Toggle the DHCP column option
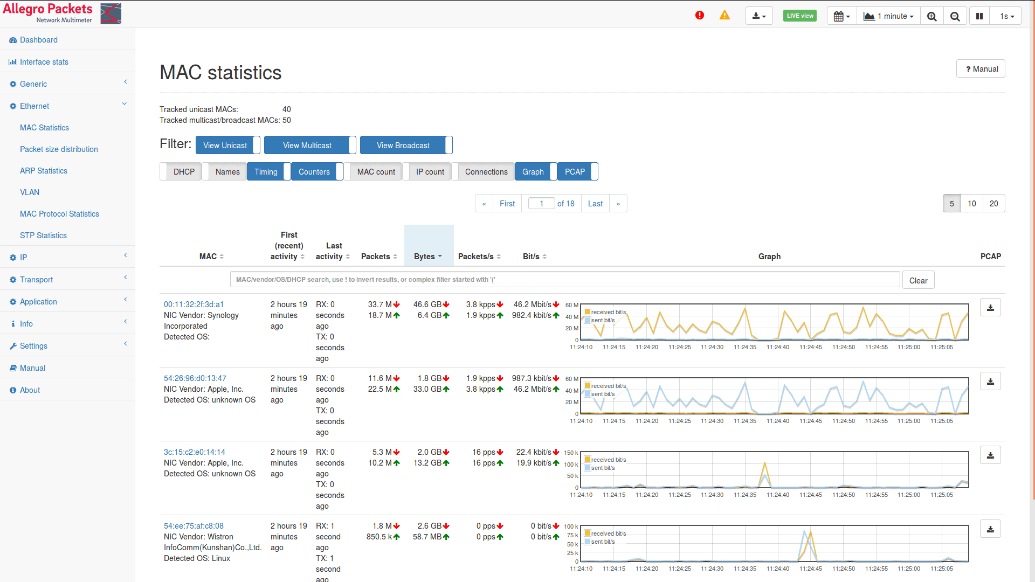1035x582 pixels. coord(181,172)
